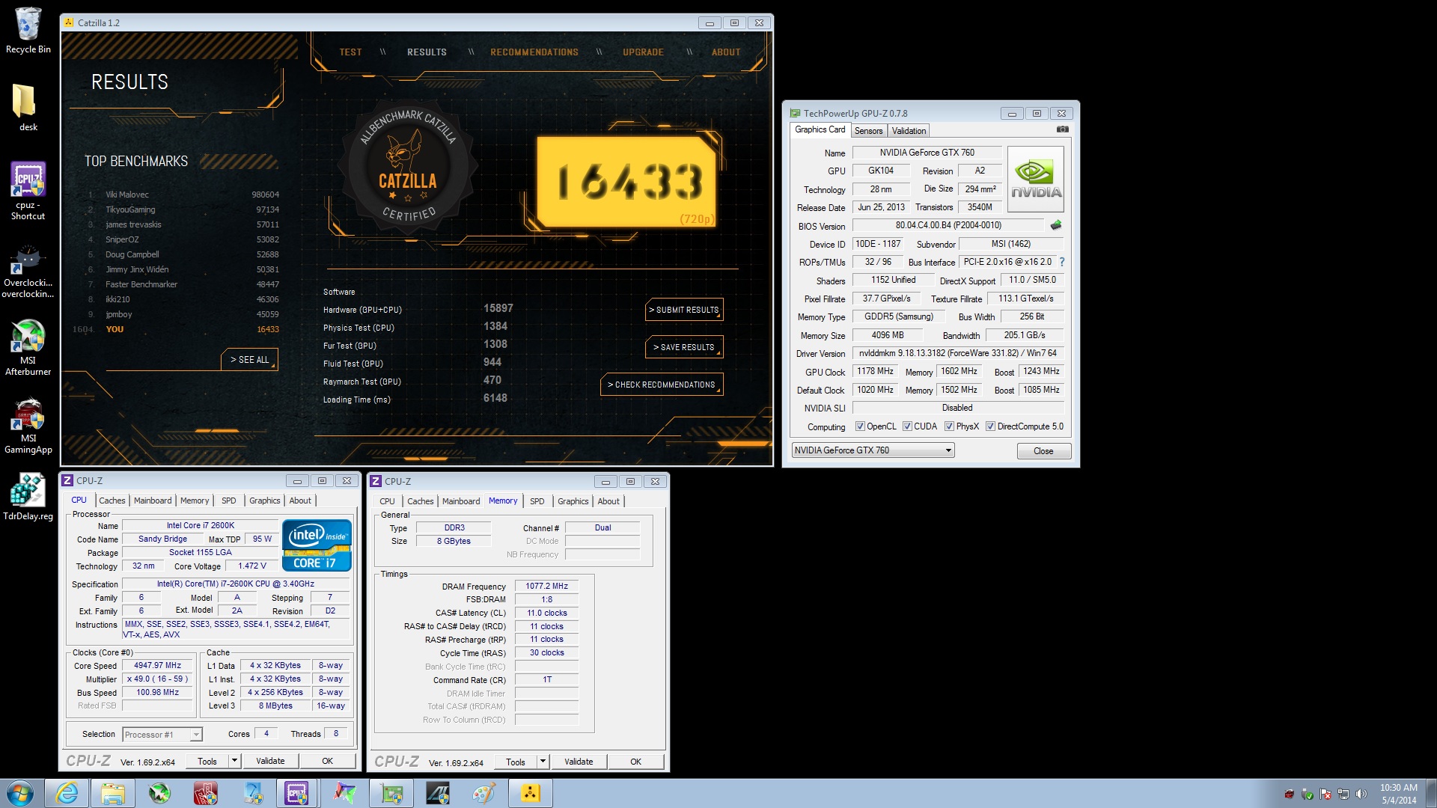This screenshot has height=808, width=1437.
Task: Launch the cpuz shortcut desktop icon
Action: (x=28, y=191)
